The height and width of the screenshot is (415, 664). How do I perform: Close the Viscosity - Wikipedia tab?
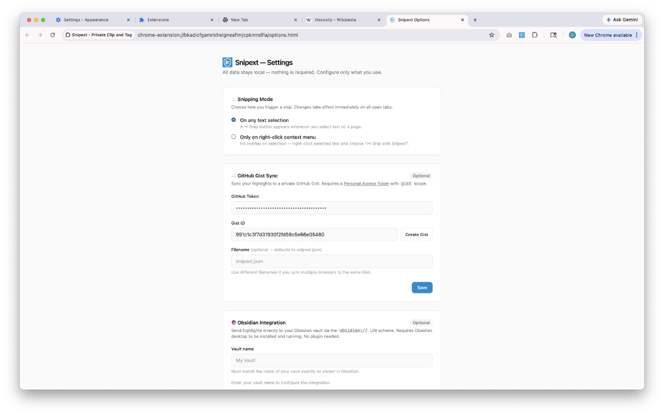pyautogui.click(x=379, y=20)
